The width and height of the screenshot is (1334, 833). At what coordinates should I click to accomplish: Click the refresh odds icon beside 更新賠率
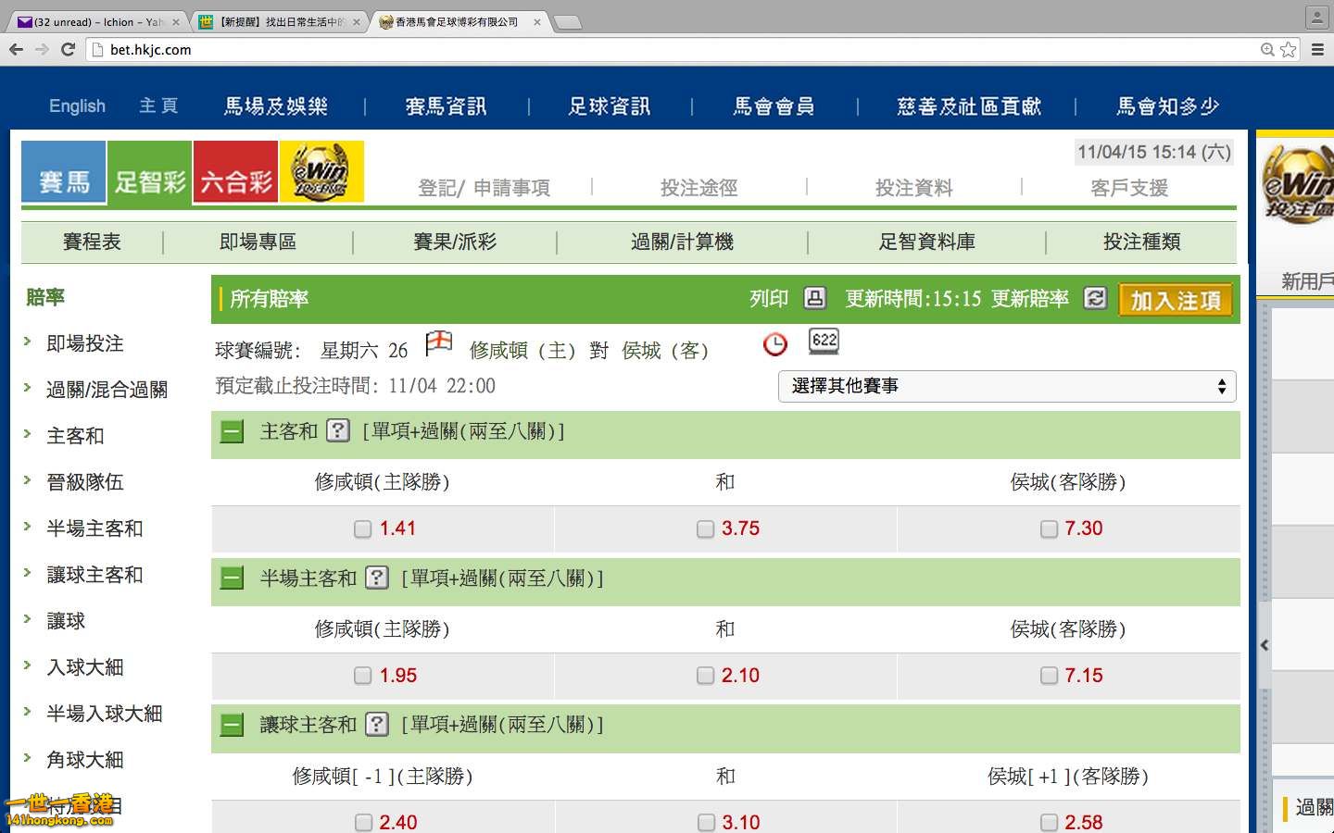tap(1095, 298)
